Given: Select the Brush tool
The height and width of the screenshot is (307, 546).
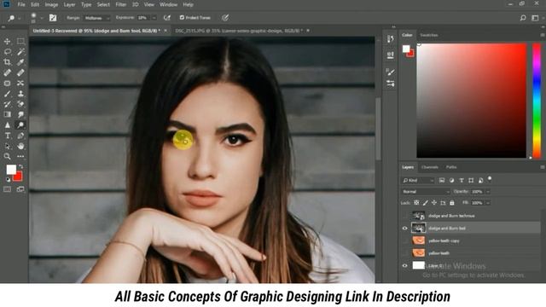Looking at the screenshot, I should 8,94.
